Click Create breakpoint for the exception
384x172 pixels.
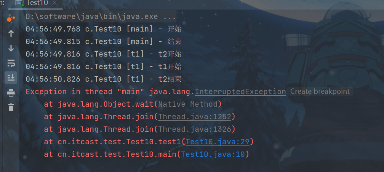(x=320, y=92)
